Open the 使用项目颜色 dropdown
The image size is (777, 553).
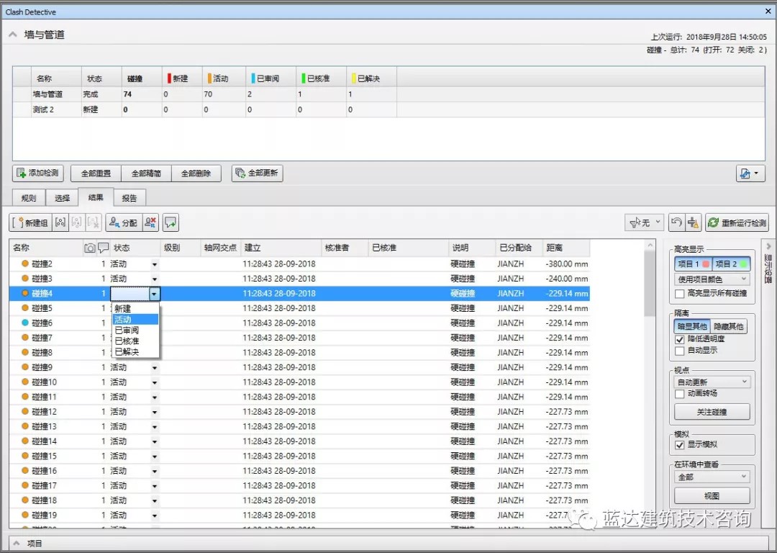pyautogui.click(x=712, y=279)
